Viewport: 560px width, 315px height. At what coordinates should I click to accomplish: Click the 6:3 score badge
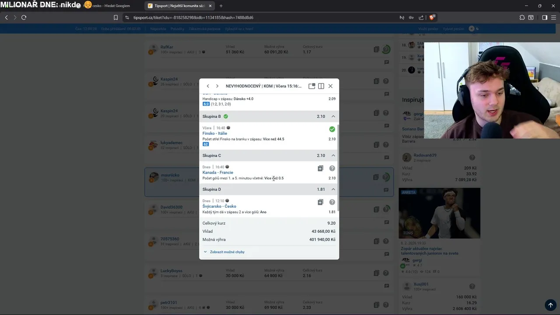coord(206,104)
